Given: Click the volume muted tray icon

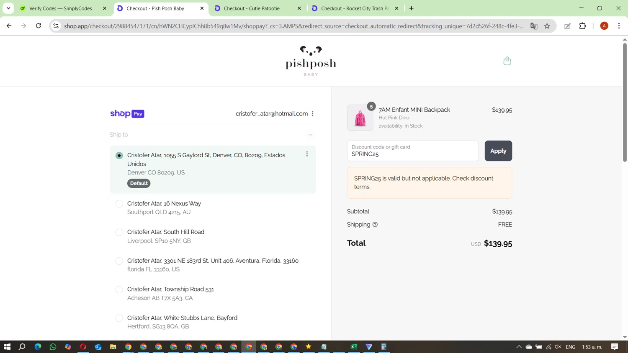Looking at the screenshot, I should point(558,347).
